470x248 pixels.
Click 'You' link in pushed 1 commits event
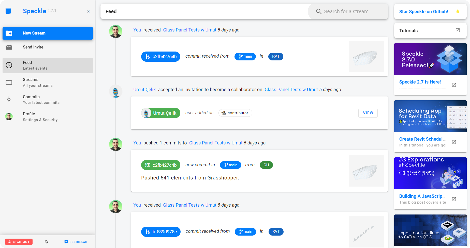point(137,143)
